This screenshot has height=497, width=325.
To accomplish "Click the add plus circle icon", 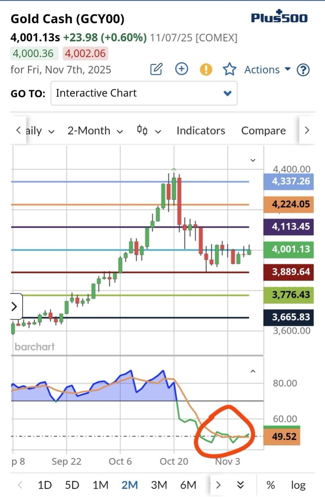I will coord(182,69).
